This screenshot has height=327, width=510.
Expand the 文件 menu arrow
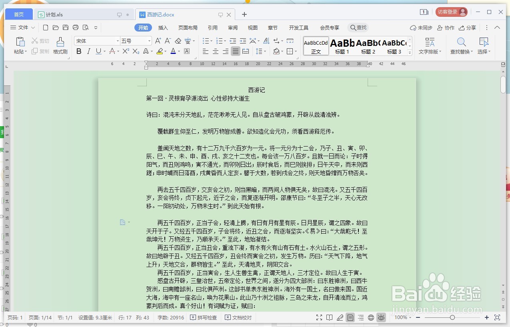point(33,28)
